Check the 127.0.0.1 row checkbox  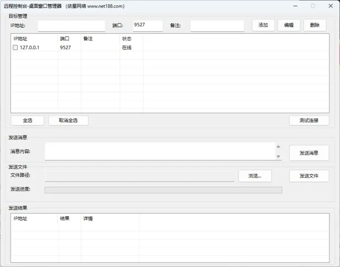click(x=16, y=48)
